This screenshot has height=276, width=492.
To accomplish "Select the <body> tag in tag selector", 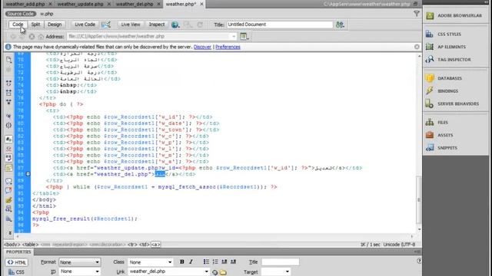I will [12, 245].
